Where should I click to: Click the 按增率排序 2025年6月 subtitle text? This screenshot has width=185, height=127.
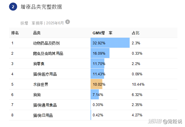click(42, 23)
